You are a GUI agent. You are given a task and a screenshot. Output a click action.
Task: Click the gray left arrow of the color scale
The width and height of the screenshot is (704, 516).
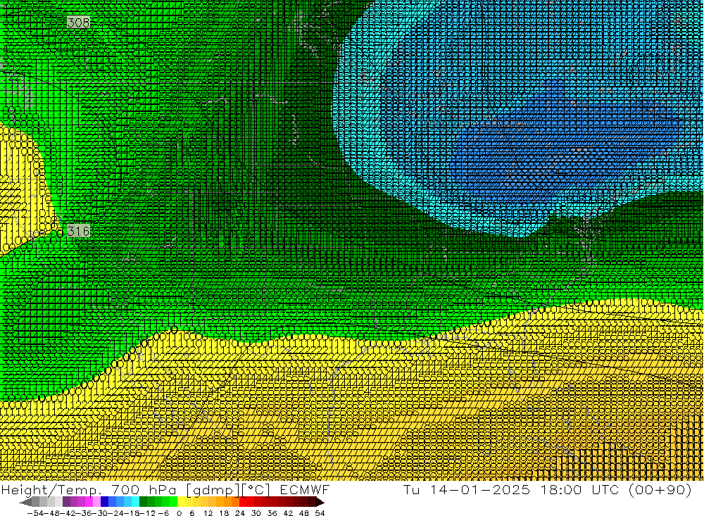pos(25,502)
